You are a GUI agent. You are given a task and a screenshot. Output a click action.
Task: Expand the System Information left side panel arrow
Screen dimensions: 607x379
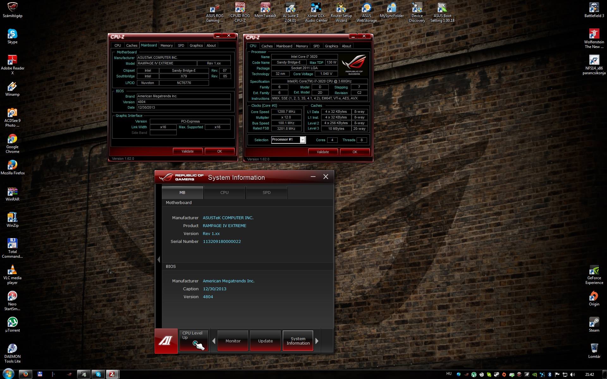(159, 260)
